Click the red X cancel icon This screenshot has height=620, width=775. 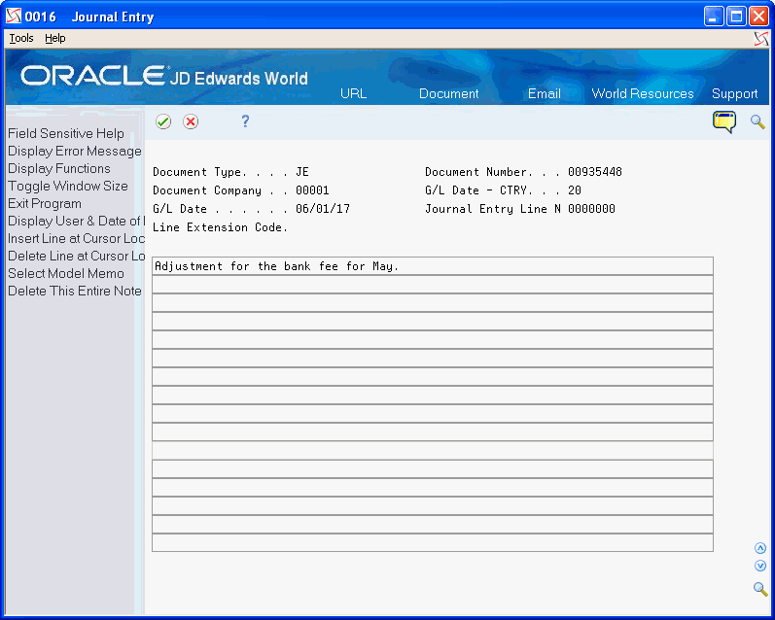[191, 121]
